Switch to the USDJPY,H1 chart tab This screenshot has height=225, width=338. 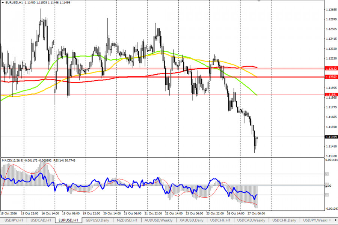pyautogui.click(x=14, y=220)
